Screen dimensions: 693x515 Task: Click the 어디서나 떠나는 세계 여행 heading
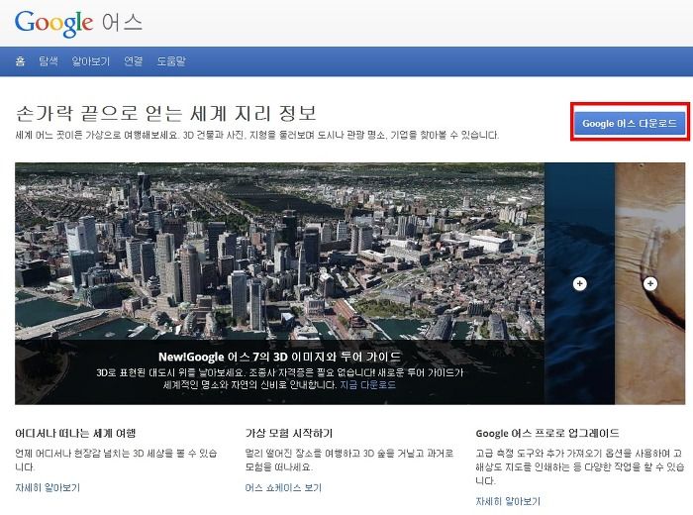(75, 433)
